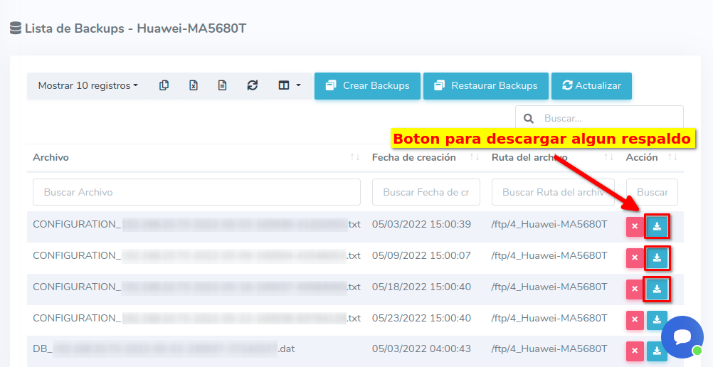
Task: Click the Crear Backups button
Action: 367,85
